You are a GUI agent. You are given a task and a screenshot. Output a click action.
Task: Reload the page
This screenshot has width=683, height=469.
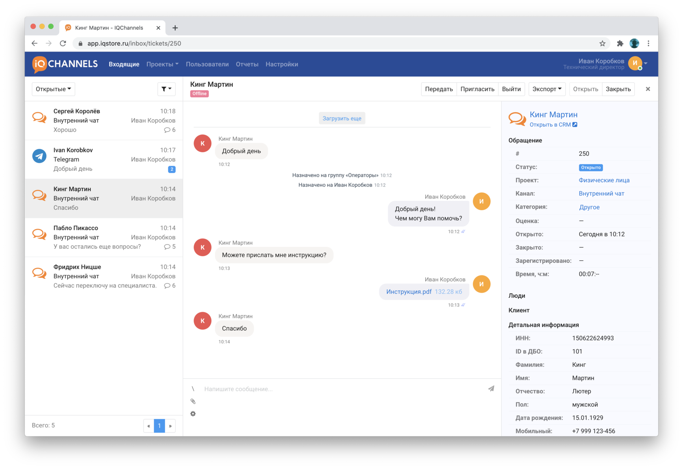(63, 44)
